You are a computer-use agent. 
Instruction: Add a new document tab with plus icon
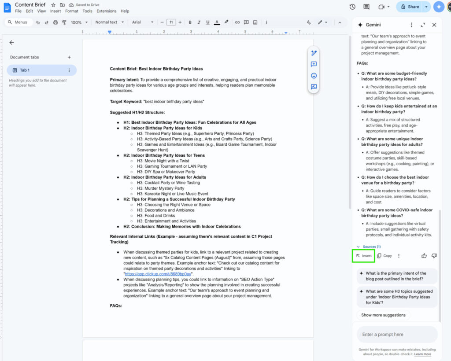pyautogui.click(x=69, y=57)
